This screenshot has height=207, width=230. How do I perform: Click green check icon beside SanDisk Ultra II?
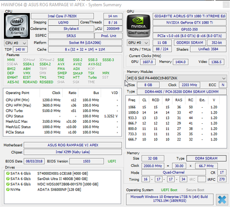7,179
